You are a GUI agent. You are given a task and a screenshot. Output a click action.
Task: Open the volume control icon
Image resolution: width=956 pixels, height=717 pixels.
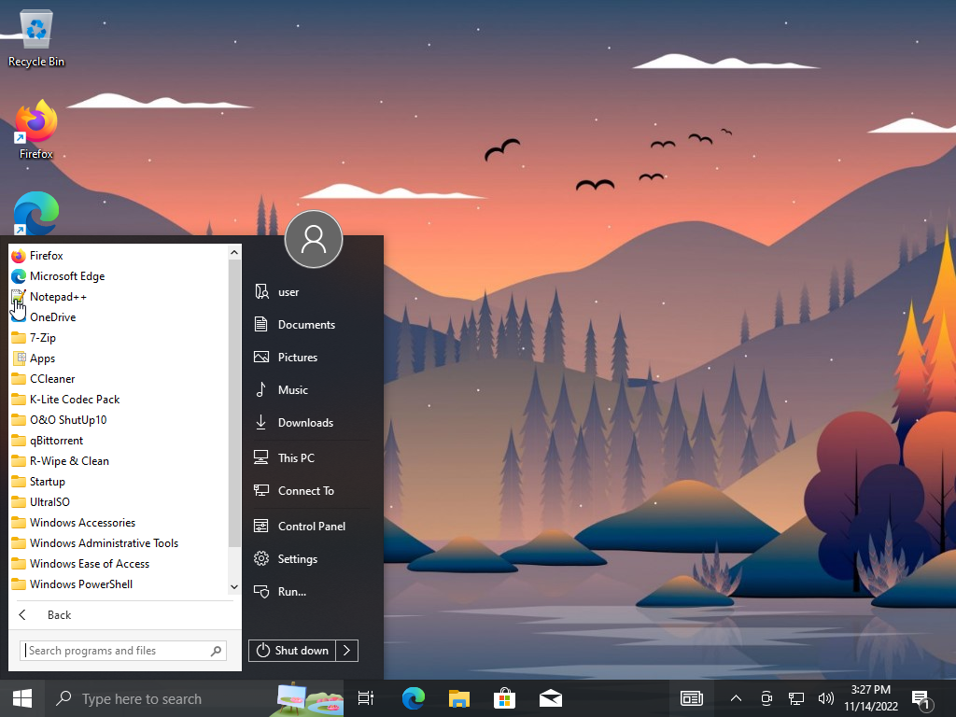click(826, 698)
